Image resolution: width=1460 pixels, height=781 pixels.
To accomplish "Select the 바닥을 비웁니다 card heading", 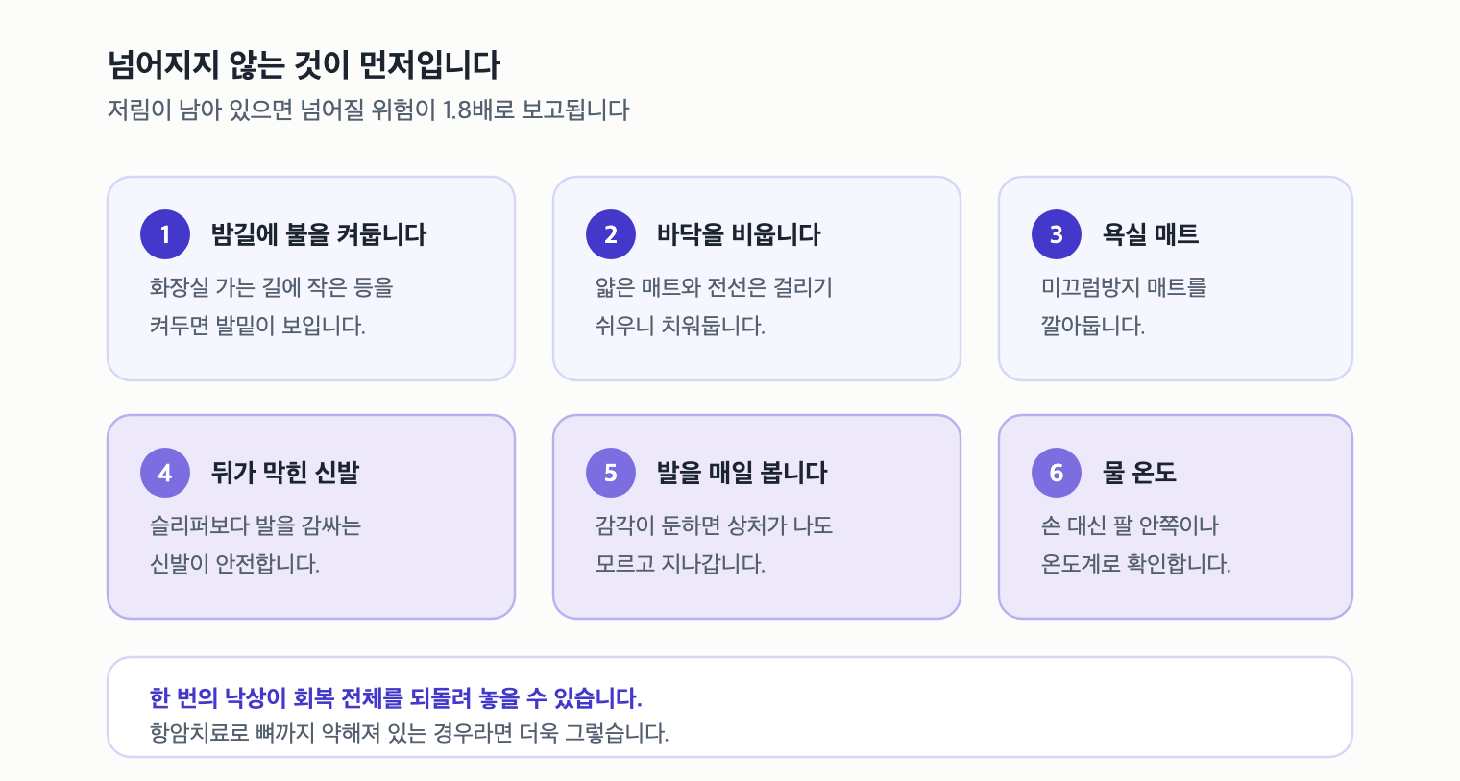I will click(739, 234).
